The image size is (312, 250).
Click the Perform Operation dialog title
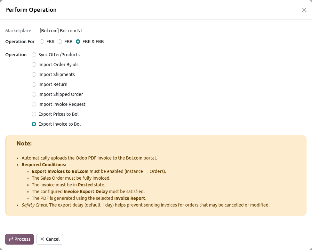coord(31,10)
